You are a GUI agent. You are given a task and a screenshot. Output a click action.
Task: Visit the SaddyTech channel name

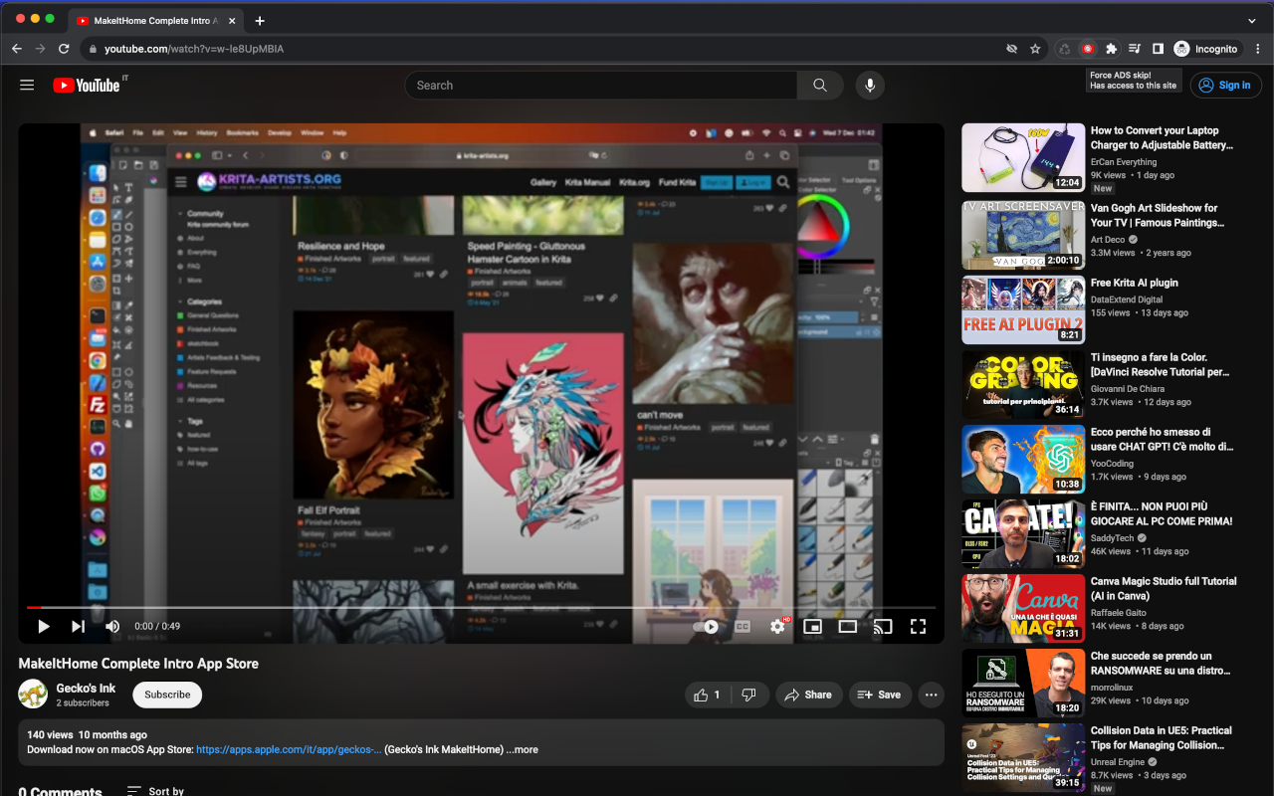coord(1113,538)
